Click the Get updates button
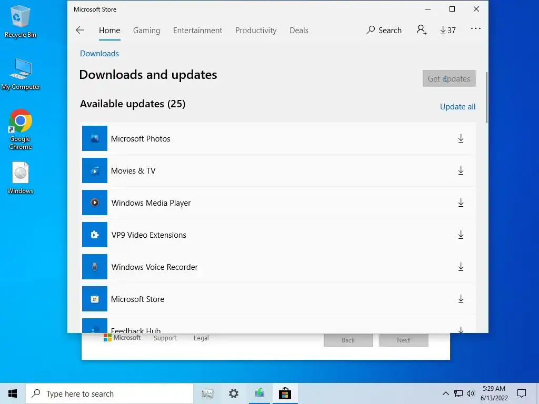 click(x=449, y=78)
